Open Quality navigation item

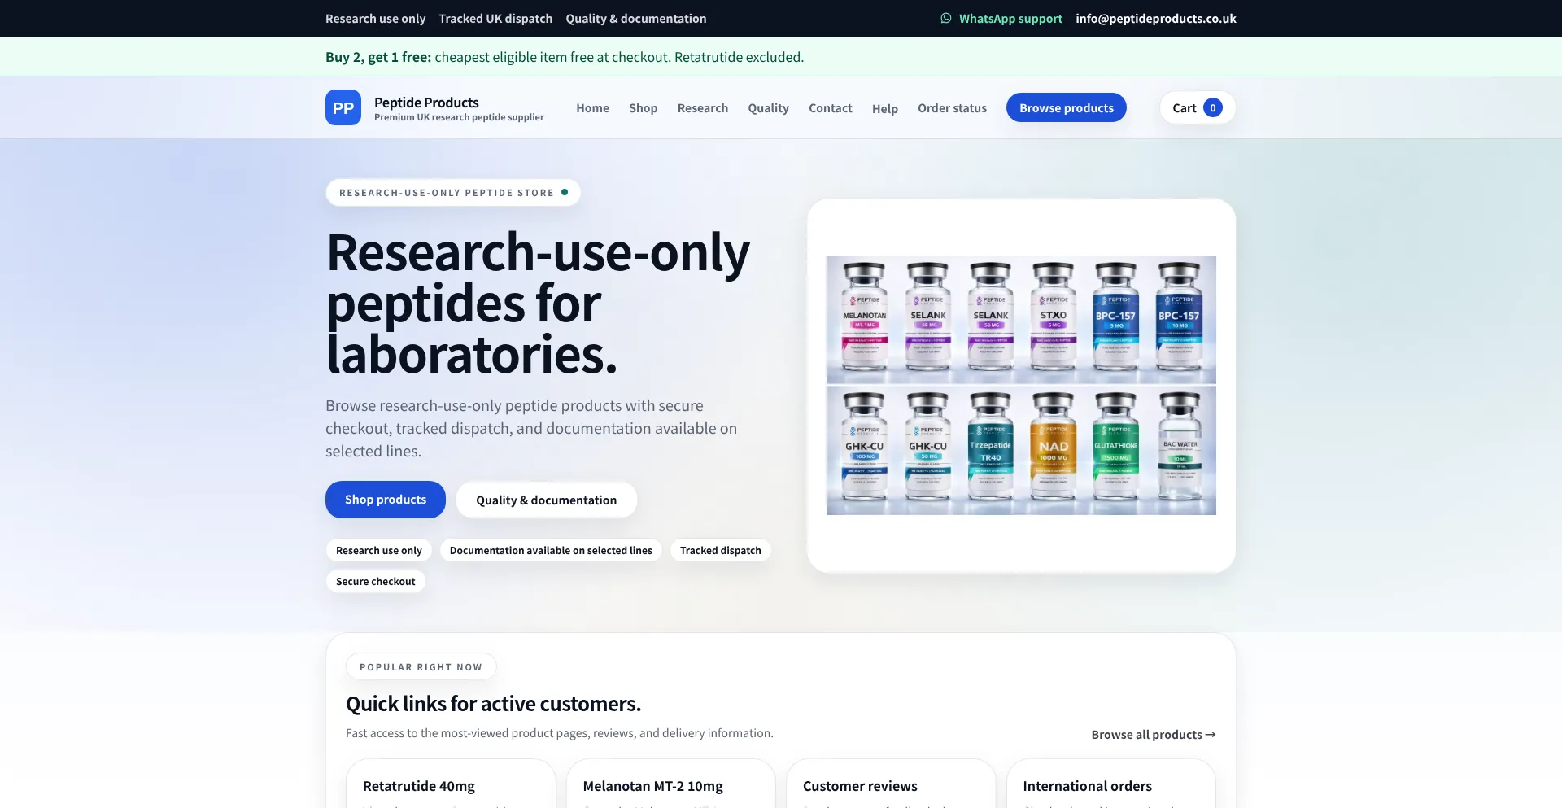click(768, 107)
